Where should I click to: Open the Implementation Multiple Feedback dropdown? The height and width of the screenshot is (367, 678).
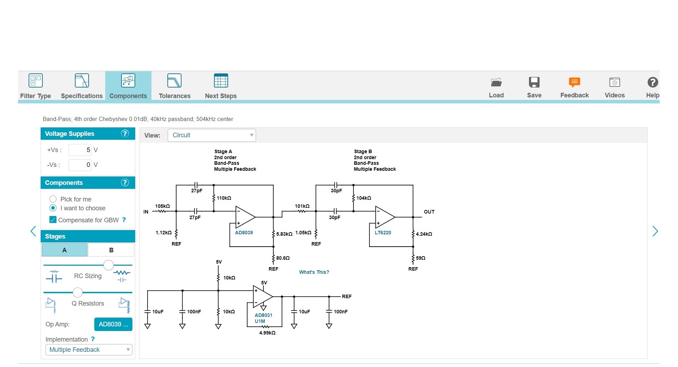pos(89,350)
